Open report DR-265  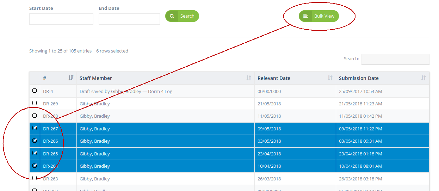tap(50, 154)
